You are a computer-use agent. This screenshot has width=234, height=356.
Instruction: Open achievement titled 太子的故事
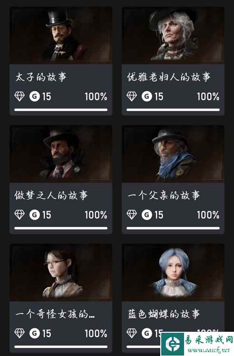(x=41, y=77)
